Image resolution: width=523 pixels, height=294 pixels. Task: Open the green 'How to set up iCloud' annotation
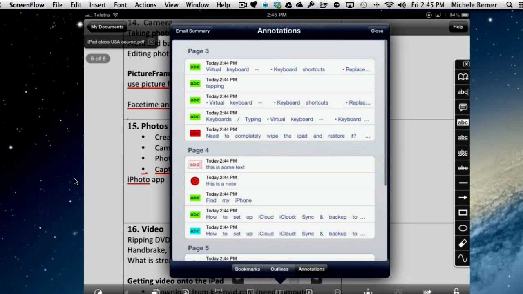coord(279,214)
